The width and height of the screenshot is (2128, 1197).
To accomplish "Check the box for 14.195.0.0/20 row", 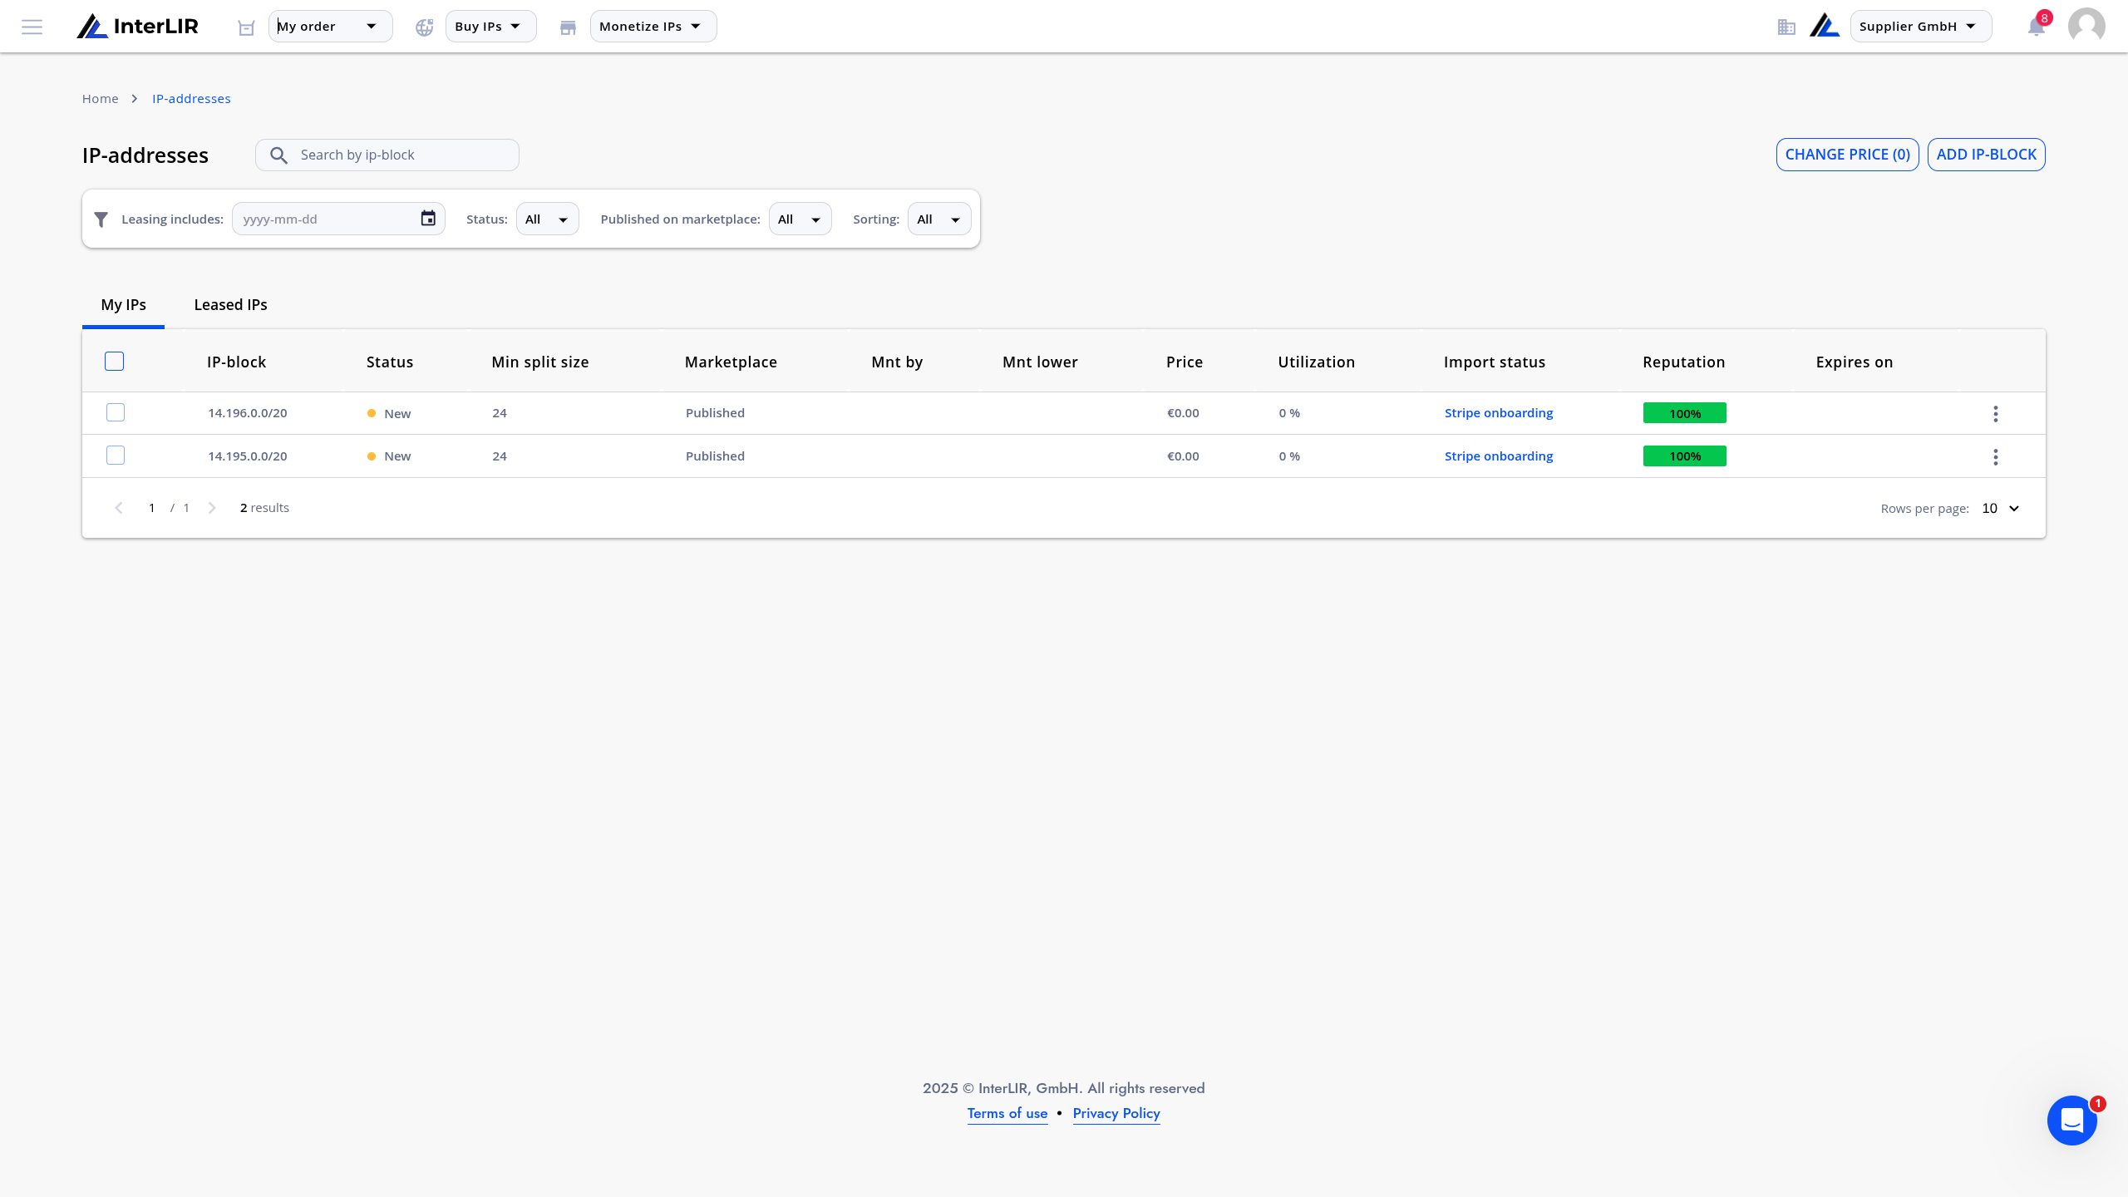I will (x=116, y=456).
